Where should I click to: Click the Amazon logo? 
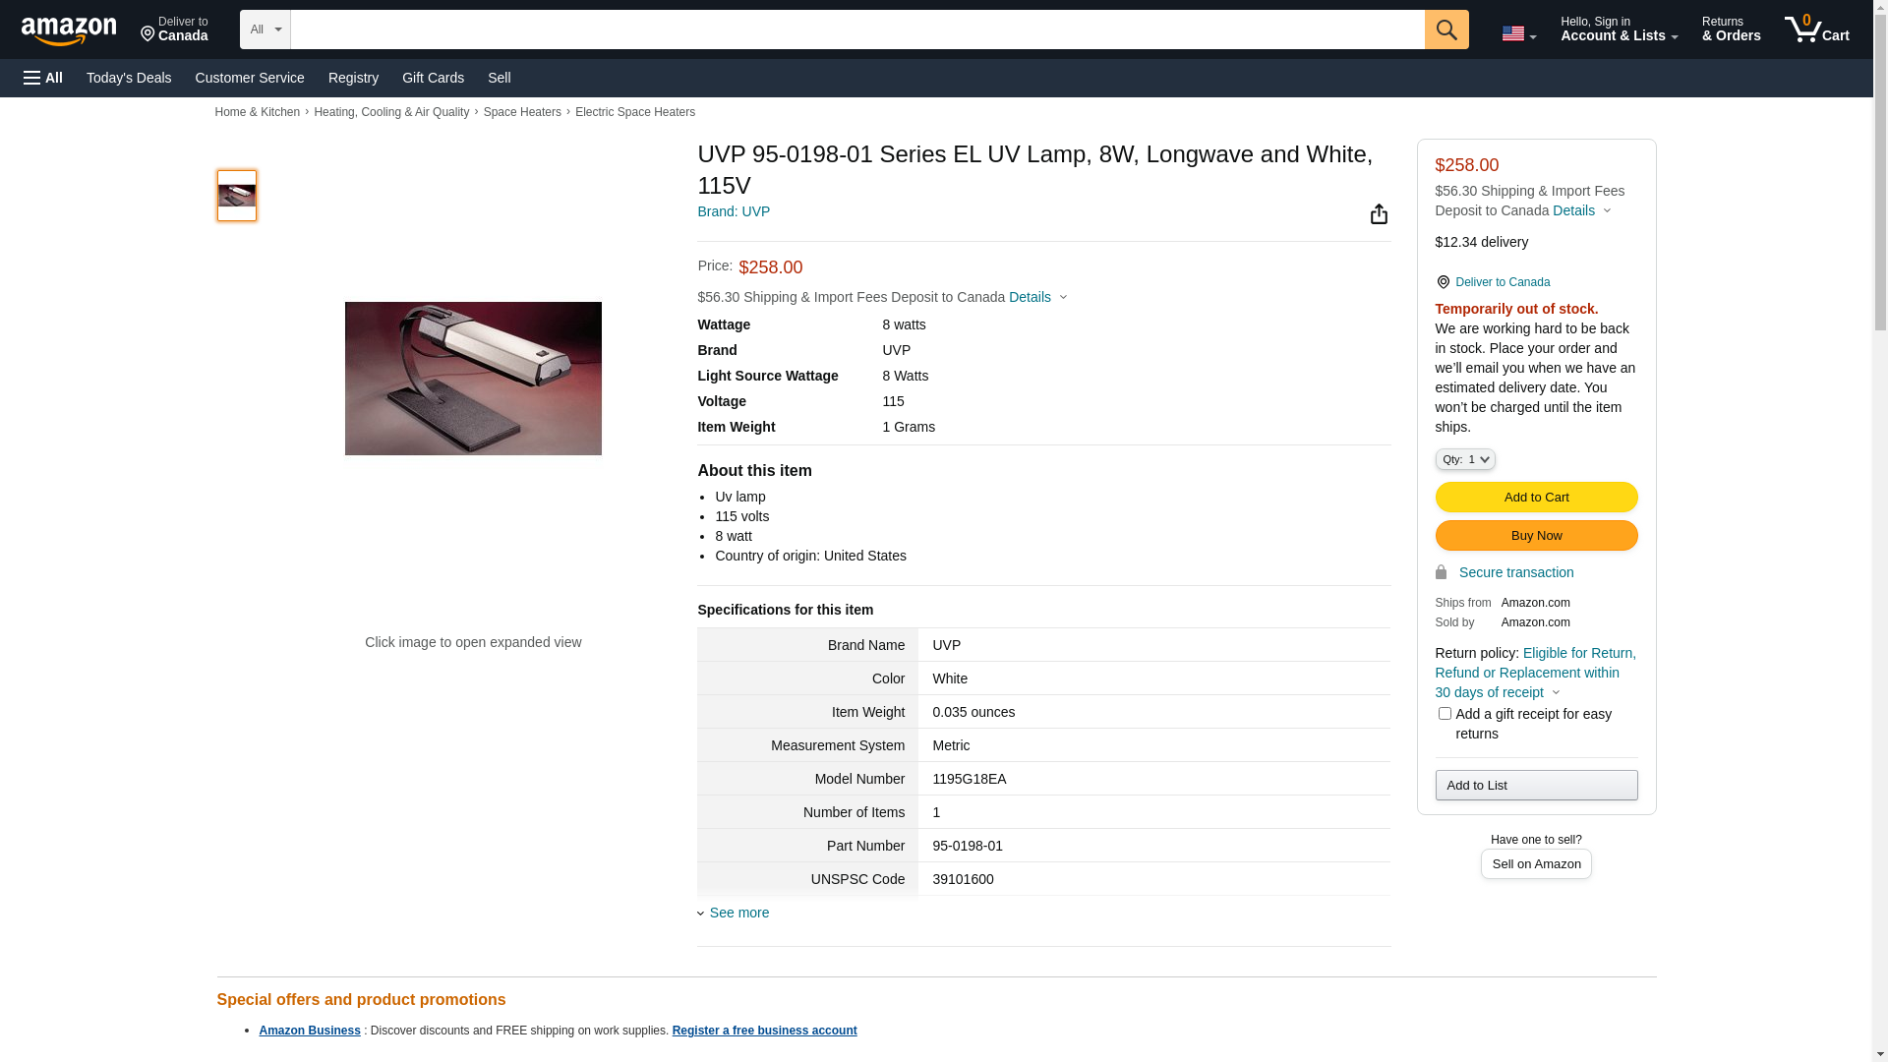tap(69, 31)
